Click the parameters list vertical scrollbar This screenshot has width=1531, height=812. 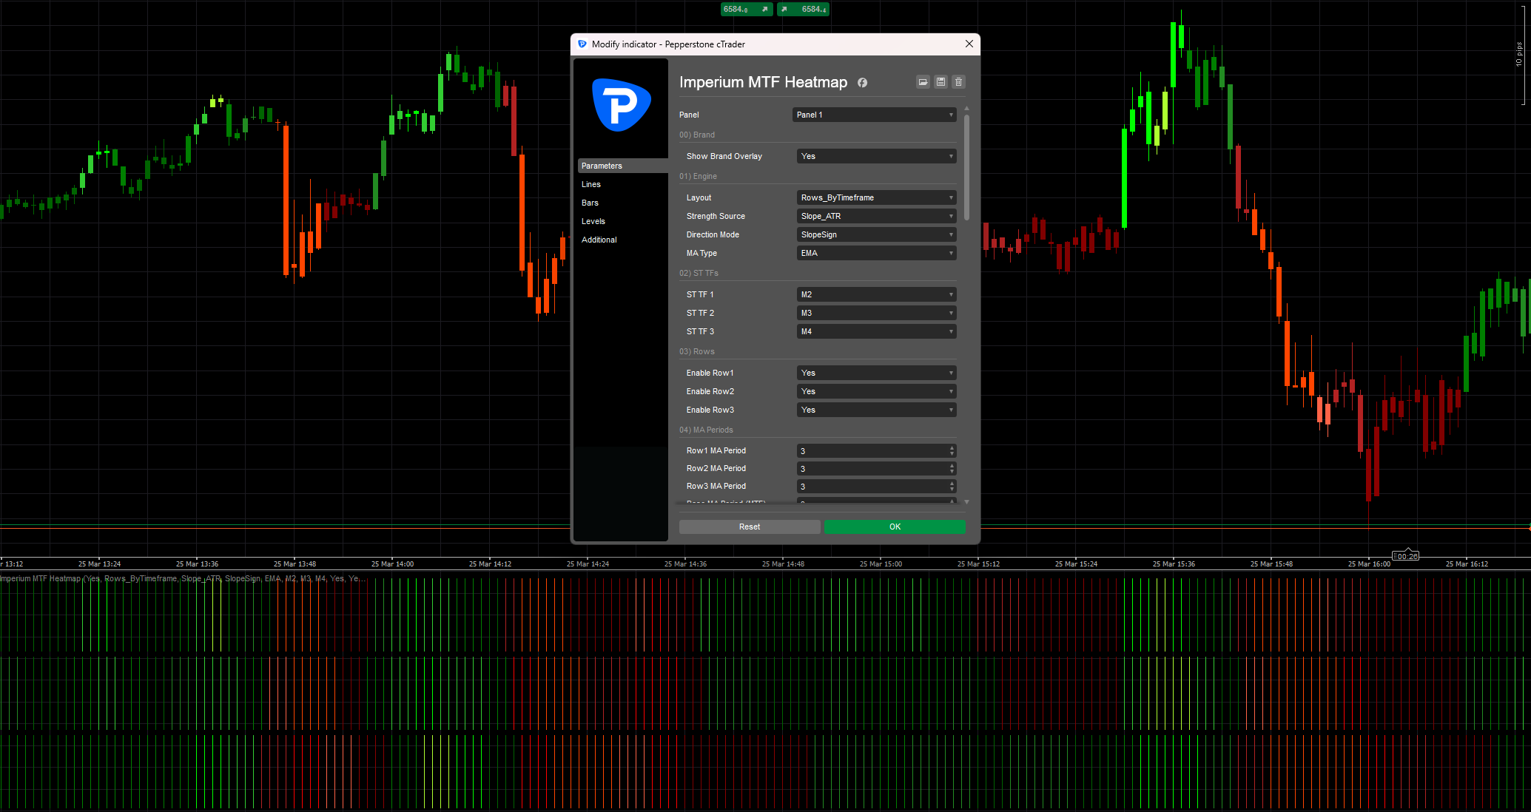[x=966, y=166]
